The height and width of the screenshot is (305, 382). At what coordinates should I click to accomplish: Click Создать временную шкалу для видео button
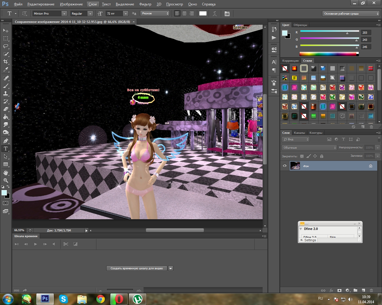137,268
